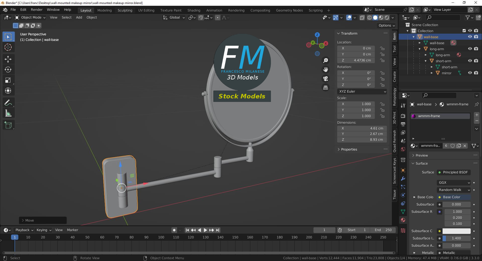Select the Transform tool in toolbar
The width and height of the screenshot is (482, 261).
click(8, 91)
